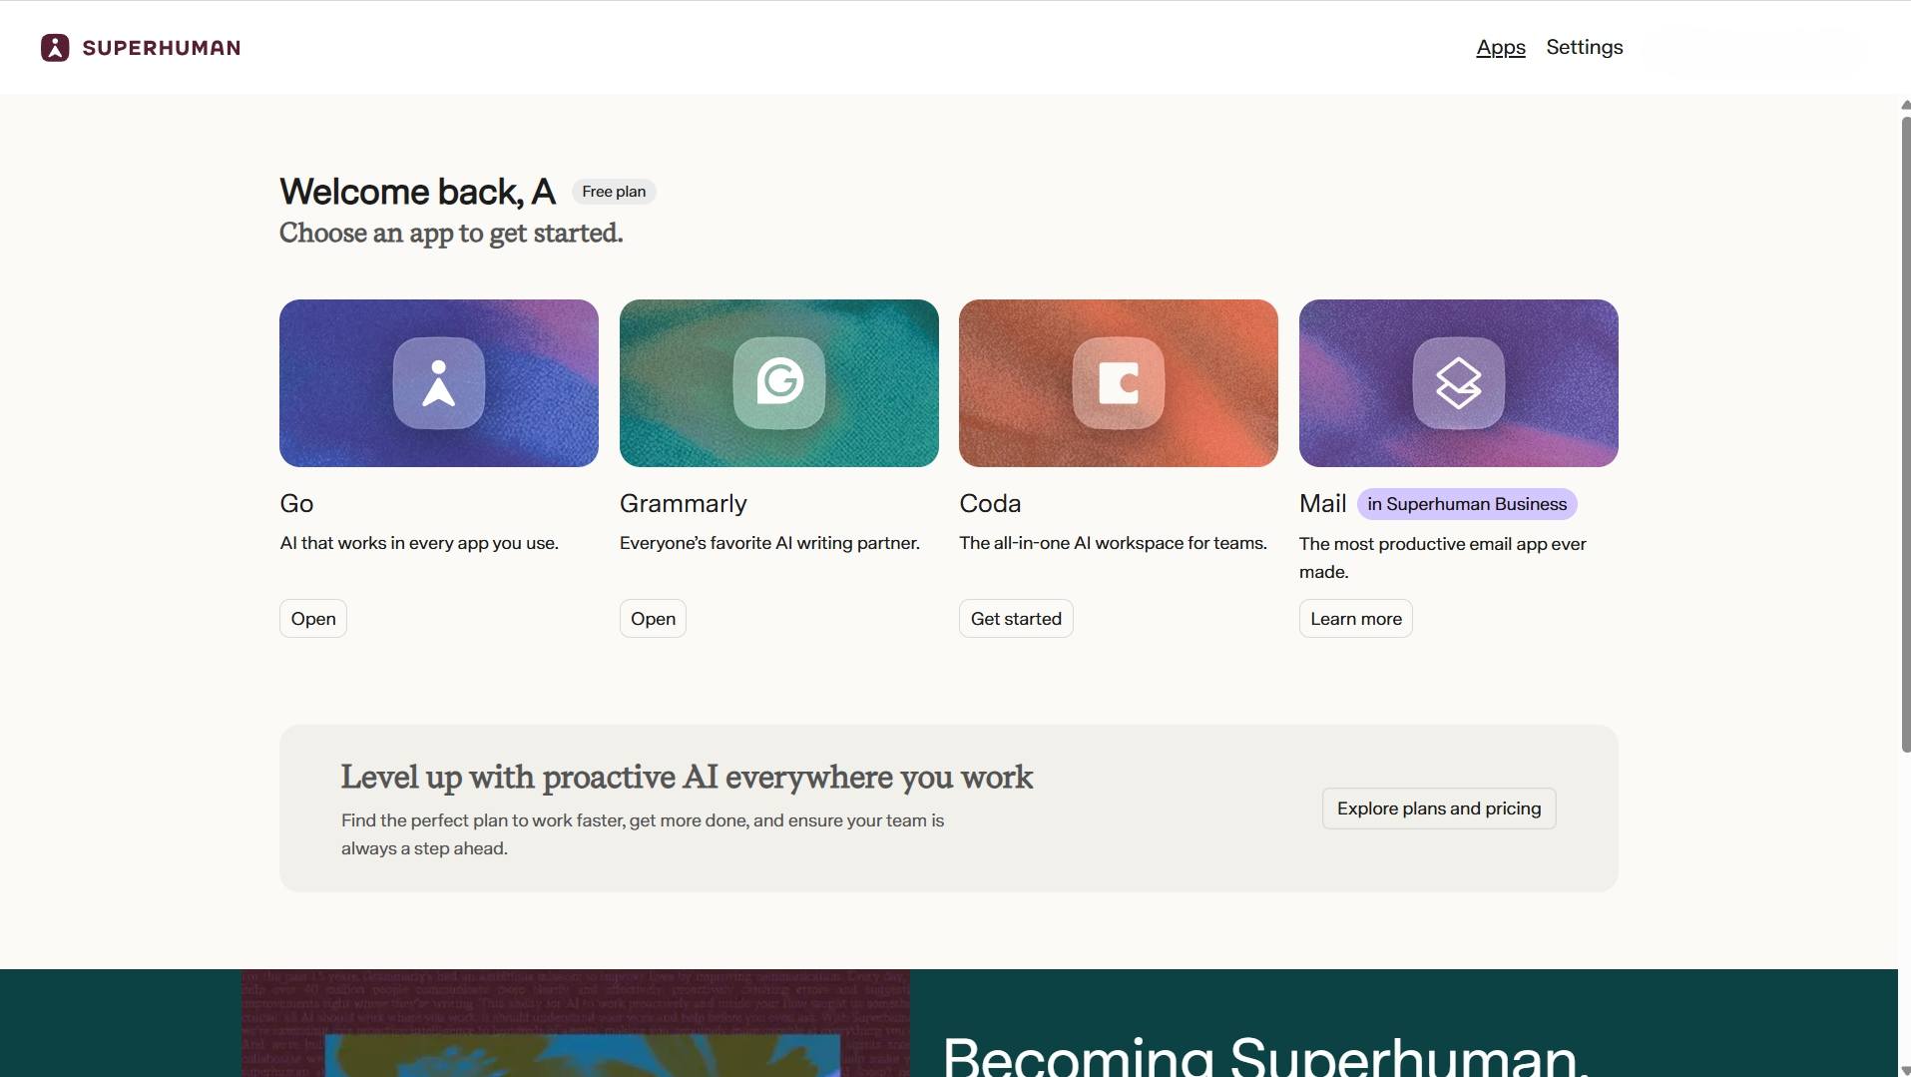The image size is (1911, 1077).
Task: Click the Mail card banner image
Action: pyautogui.click(x=1459, y=383)
